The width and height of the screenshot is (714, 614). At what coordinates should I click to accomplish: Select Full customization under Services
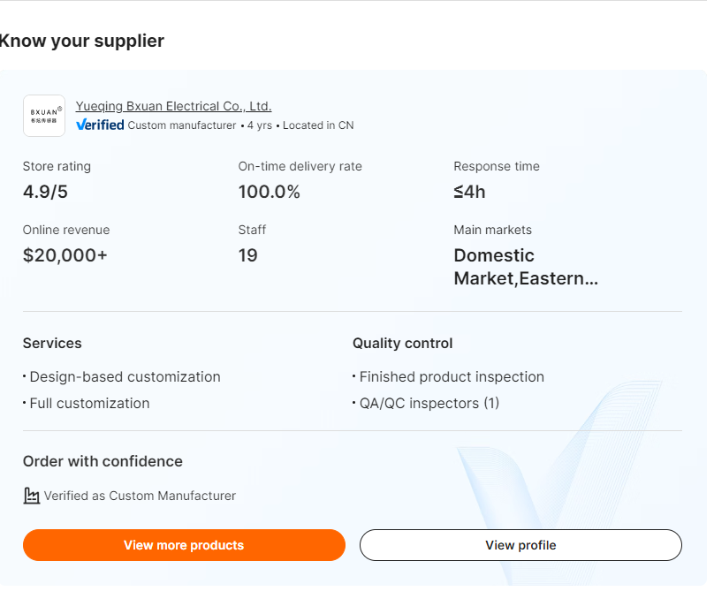point(88,403)
